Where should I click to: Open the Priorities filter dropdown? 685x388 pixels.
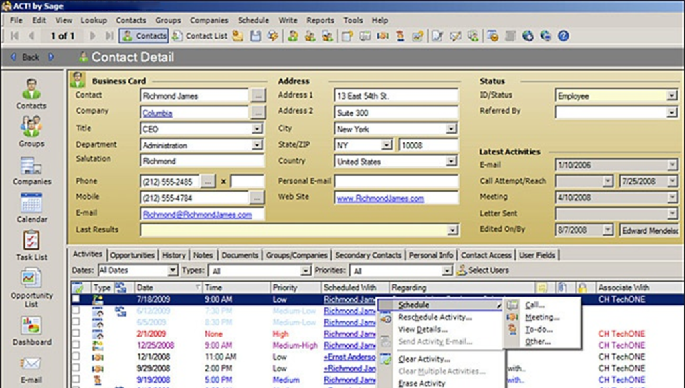tap(446, 270)
